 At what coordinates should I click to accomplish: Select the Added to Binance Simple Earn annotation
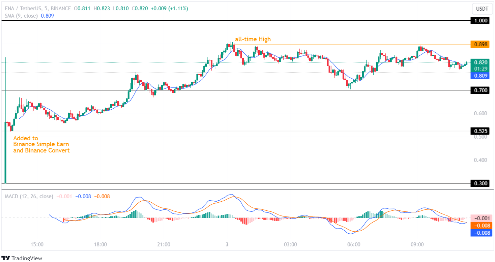click(x=41, y=144)
